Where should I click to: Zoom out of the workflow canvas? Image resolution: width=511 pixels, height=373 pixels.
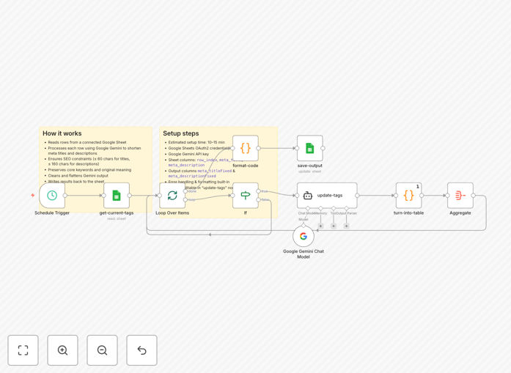coord(102,350)
